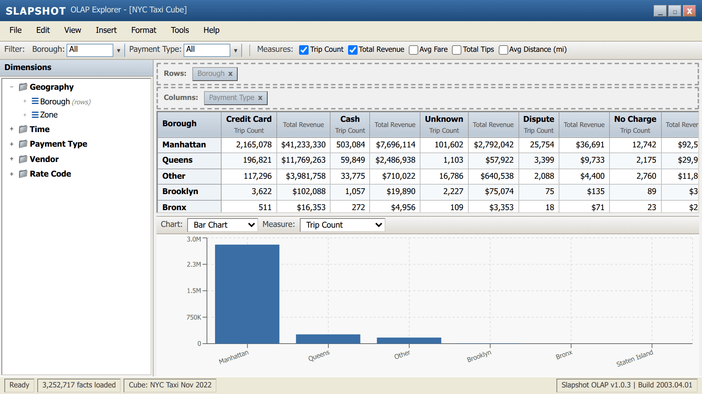Click the Geography dimension folder icon
Image resolution: width=702 pixels, height=394 pixels.
click(23, 87)
